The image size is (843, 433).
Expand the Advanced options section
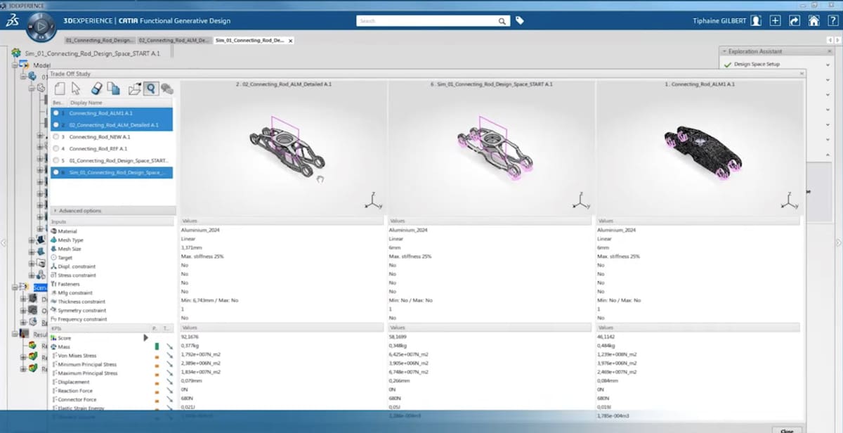point(56,211)
